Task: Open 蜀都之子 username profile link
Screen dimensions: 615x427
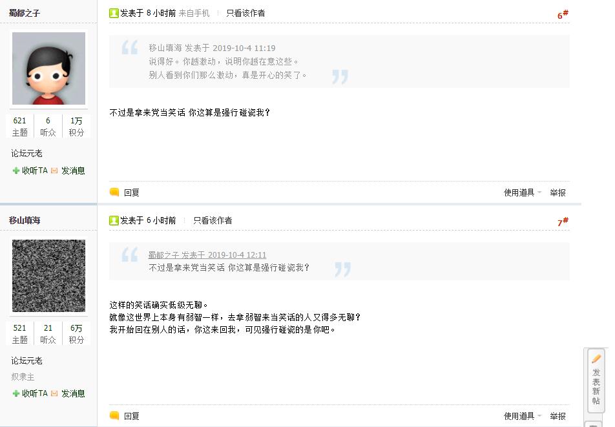Action: 25,13
